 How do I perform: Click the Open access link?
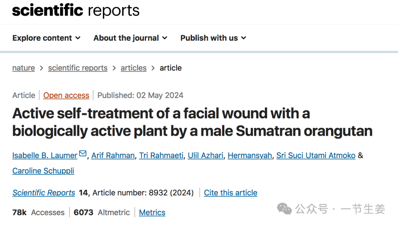click(x=66, y=95)
